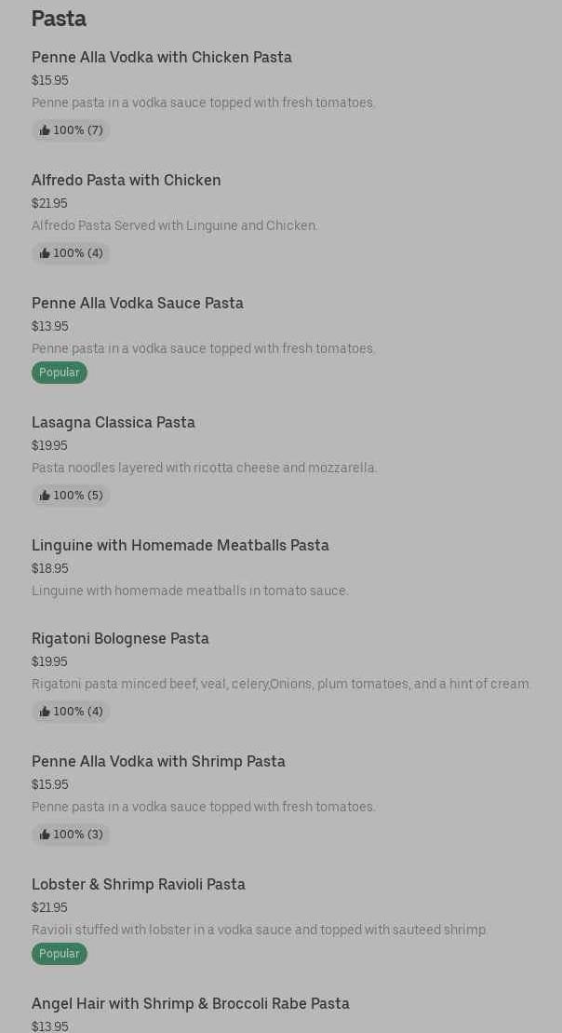Image resolution: width=562 pixels, height=1033 pixels.
Task: Select the Lasagna Classica Pasta title
Action: click(114, 423)
